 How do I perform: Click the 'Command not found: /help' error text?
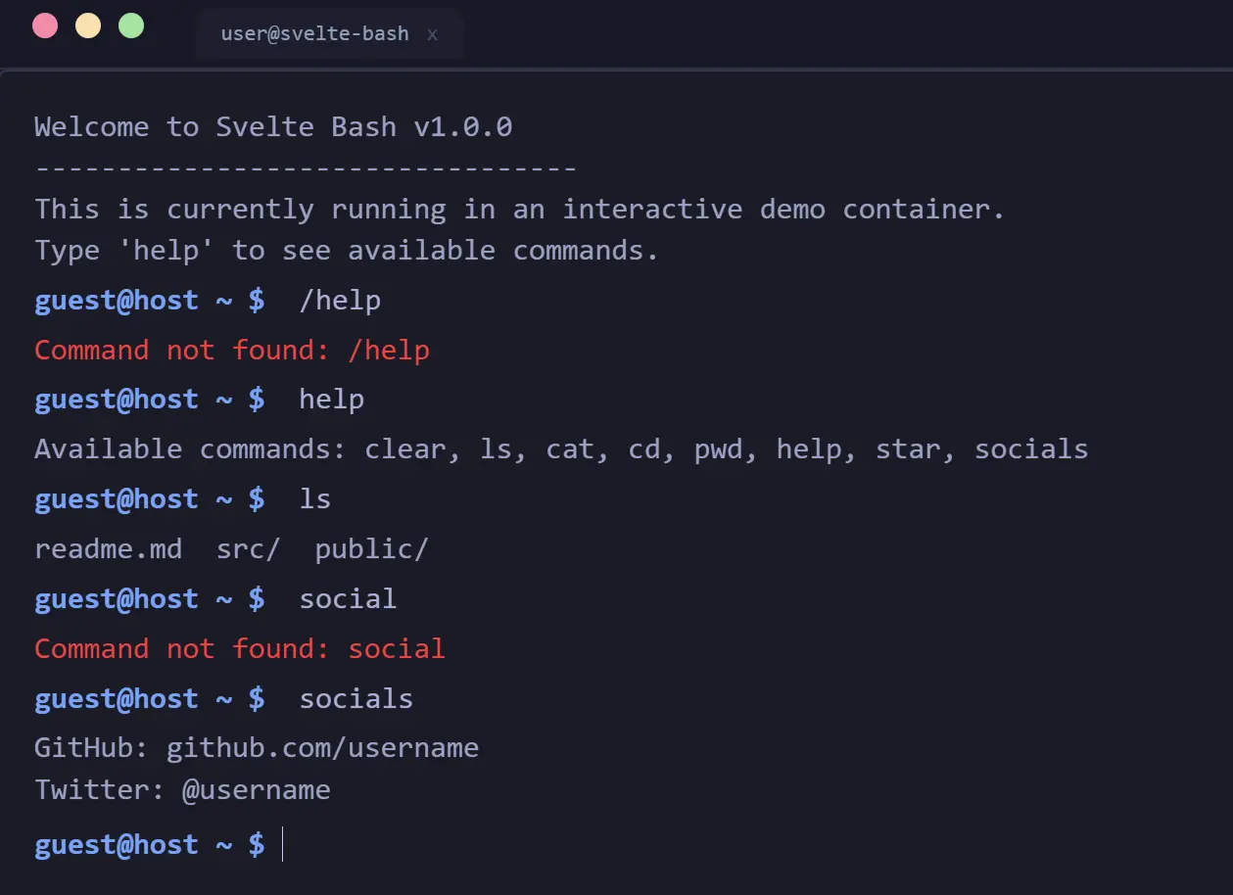(x=232, y=350)
